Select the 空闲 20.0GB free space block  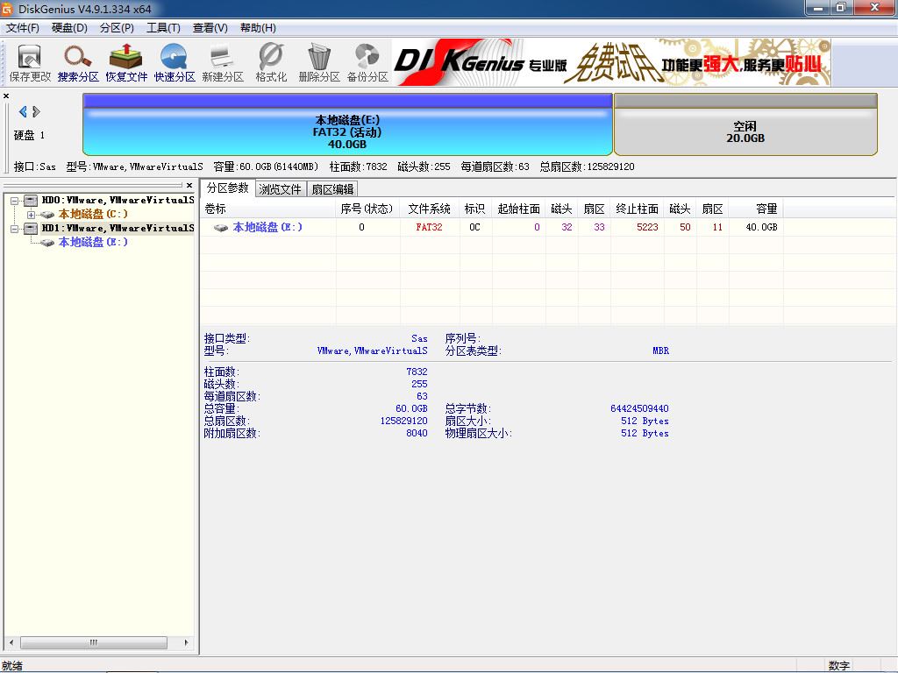pyautogui.click(x=745, y=124)
